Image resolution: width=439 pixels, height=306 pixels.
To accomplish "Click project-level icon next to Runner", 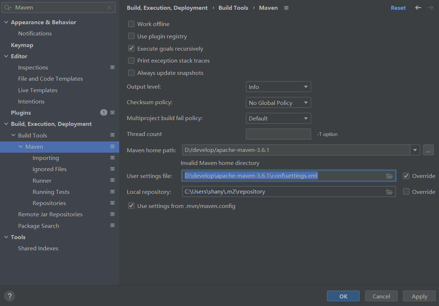I will 112,180.
